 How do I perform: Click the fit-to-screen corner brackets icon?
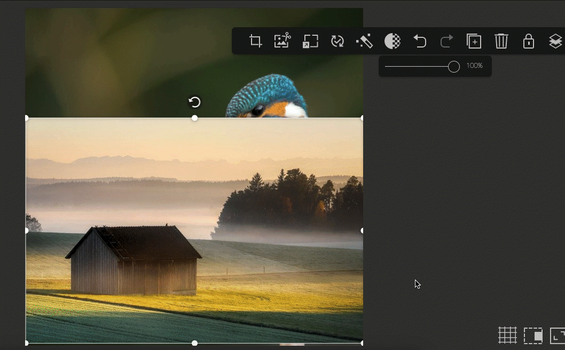(558, 335)
